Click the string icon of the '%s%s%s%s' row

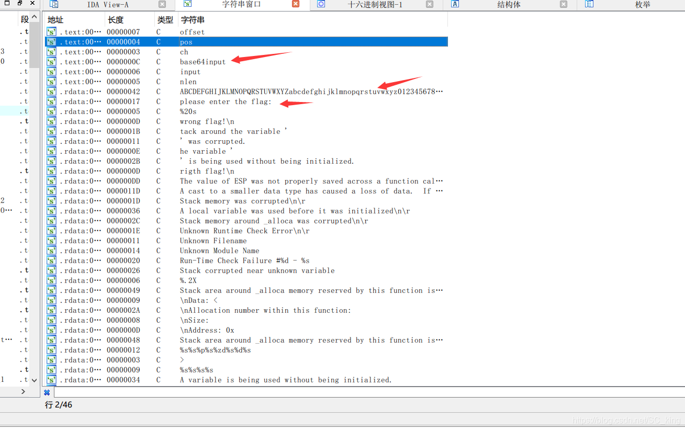click(51, 370)
